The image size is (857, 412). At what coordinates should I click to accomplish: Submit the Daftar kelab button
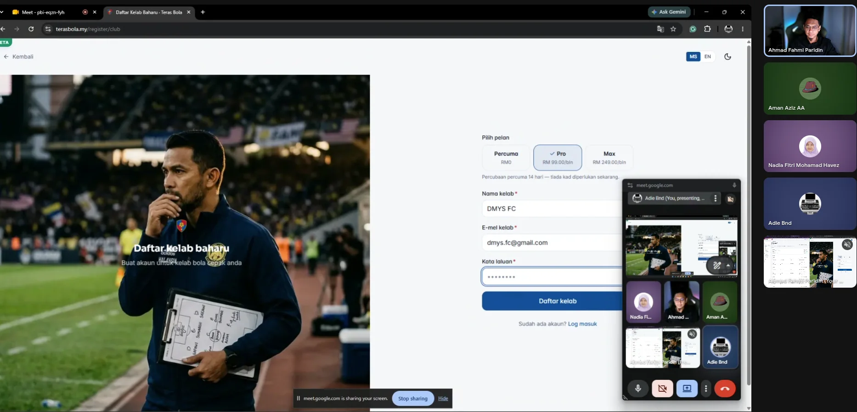(552, 301)
